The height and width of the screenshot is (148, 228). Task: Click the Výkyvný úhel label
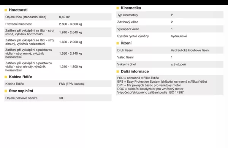coord(127,65)
